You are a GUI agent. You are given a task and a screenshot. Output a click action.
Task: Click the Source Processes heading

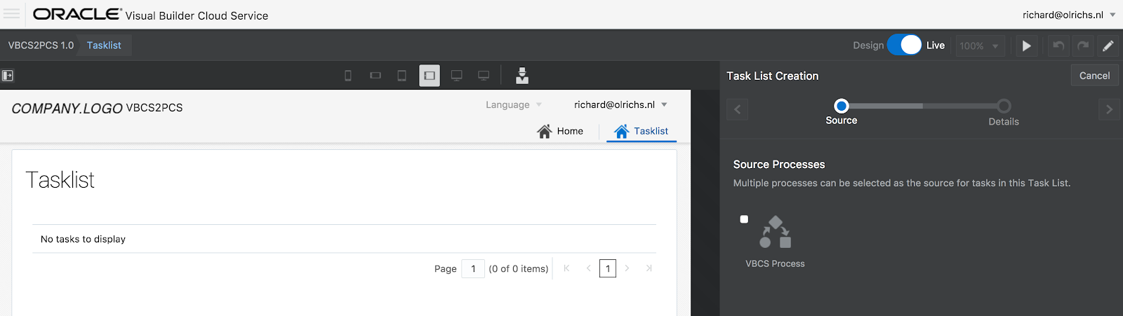click(x=779, y=164)
